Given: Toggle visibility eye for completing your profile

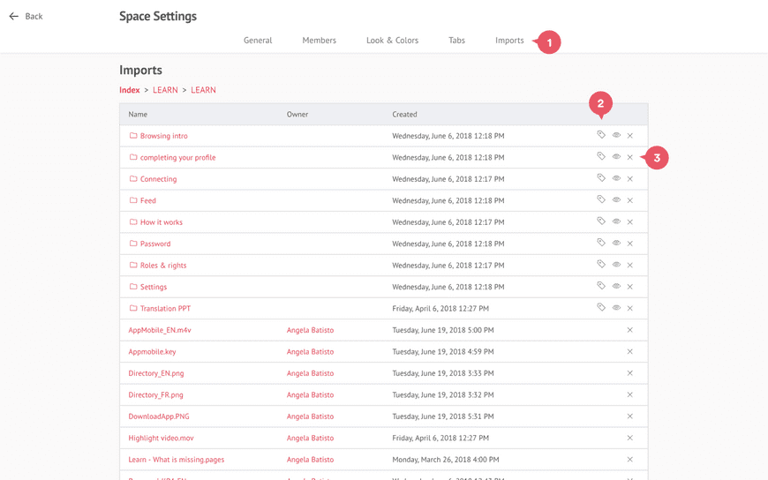Looking at the screenshot, I should click(616, 157).
